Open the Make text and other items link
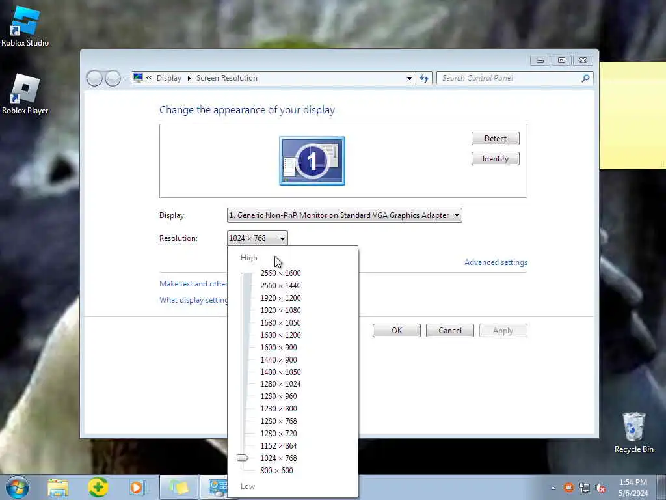 tap(193, 284)
